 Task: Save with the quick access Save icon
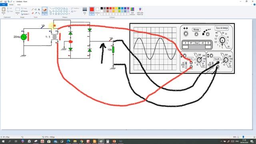click(5, 2)
